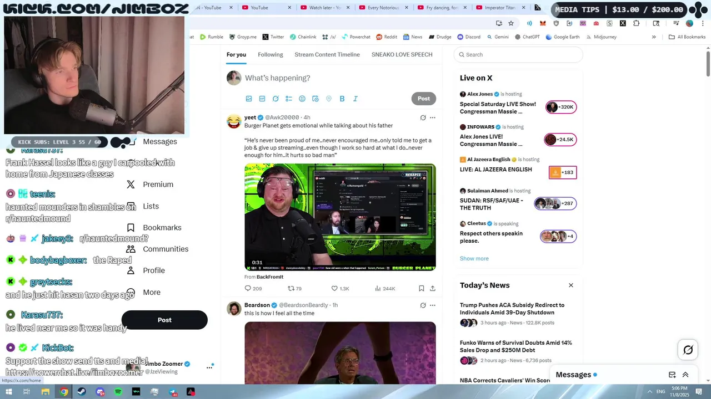Open Stream Content Timeline tab
Screen dimensions: 711x399
pyautogui.click(x=327, y=54)
